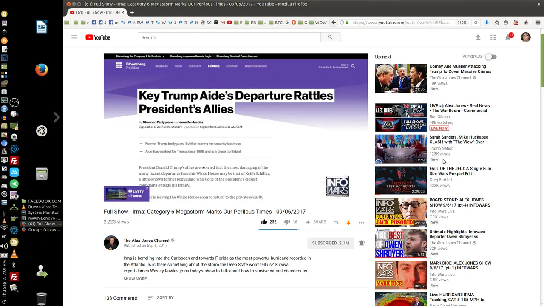The height and width of the screenshot is (306, 544).
Task: Open the BTC bookmarks folder
Action: (275, 23)
